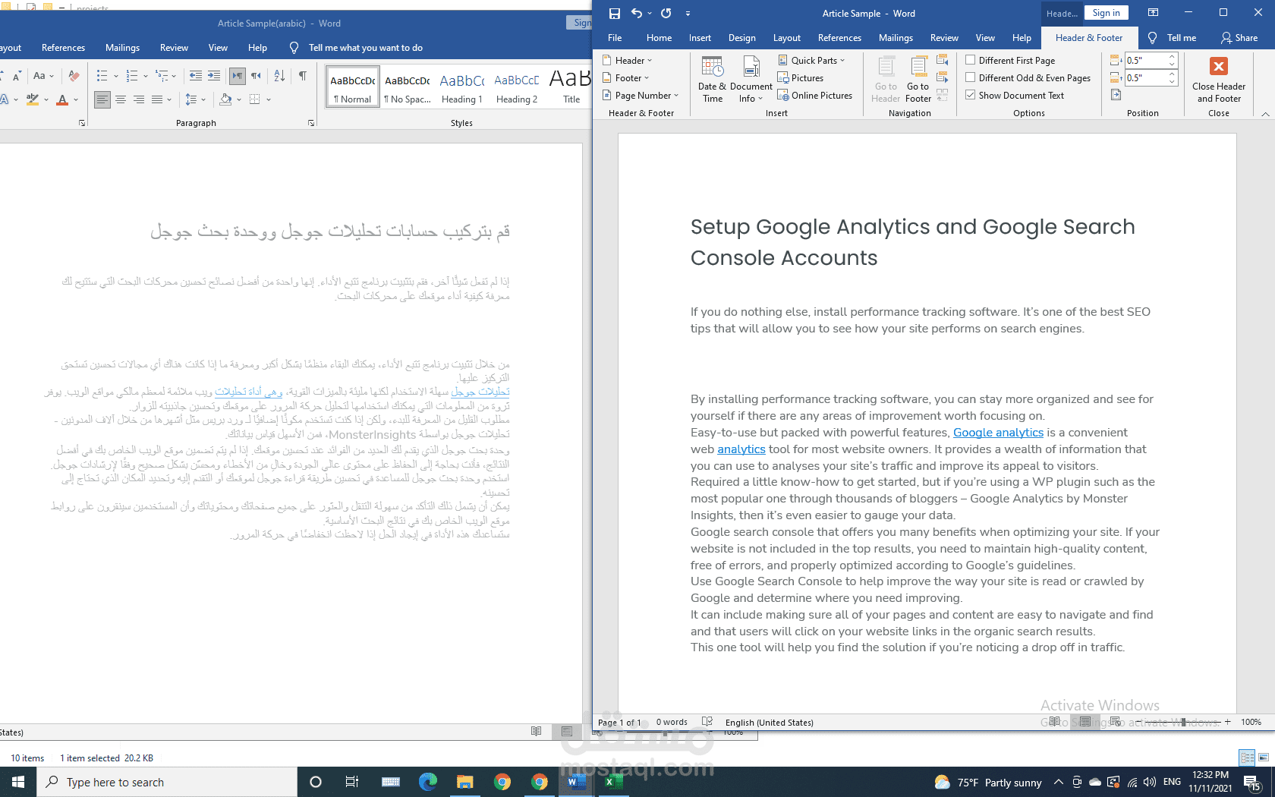
Task: Click the bullets list icon
Action: [102, 75]
